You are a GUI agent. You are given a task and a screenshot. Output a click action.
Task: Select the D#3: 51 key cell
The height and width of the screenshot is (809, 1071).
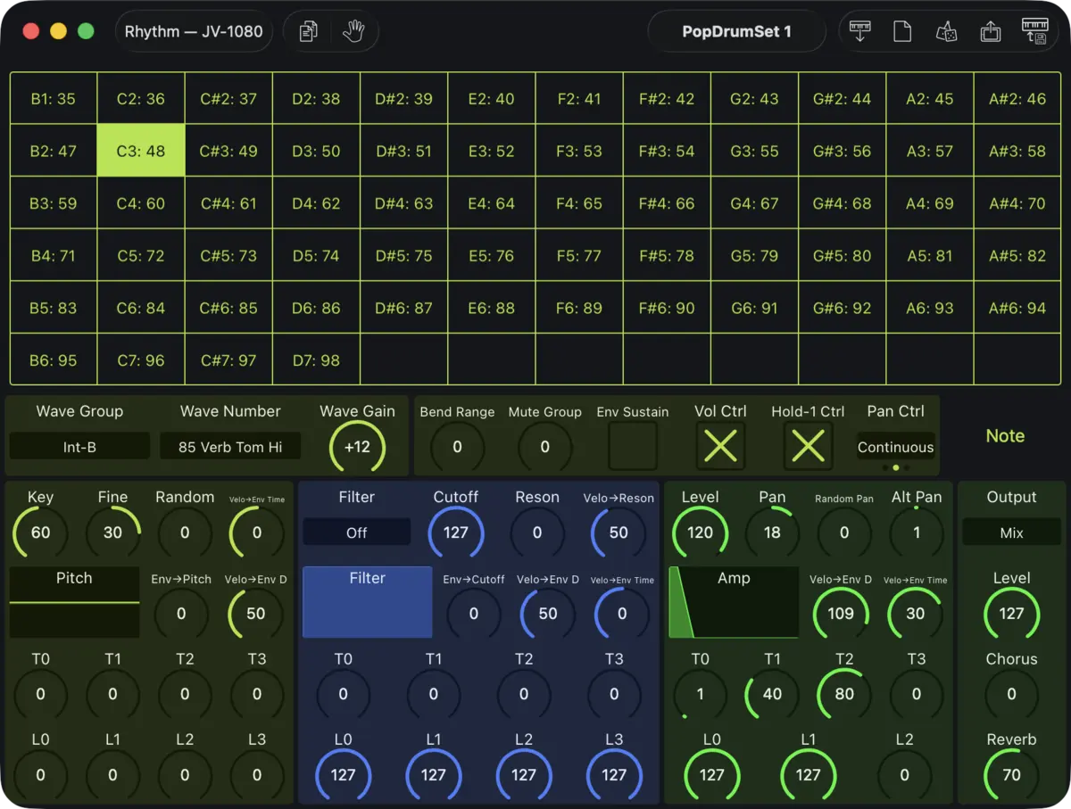[404, 151]
